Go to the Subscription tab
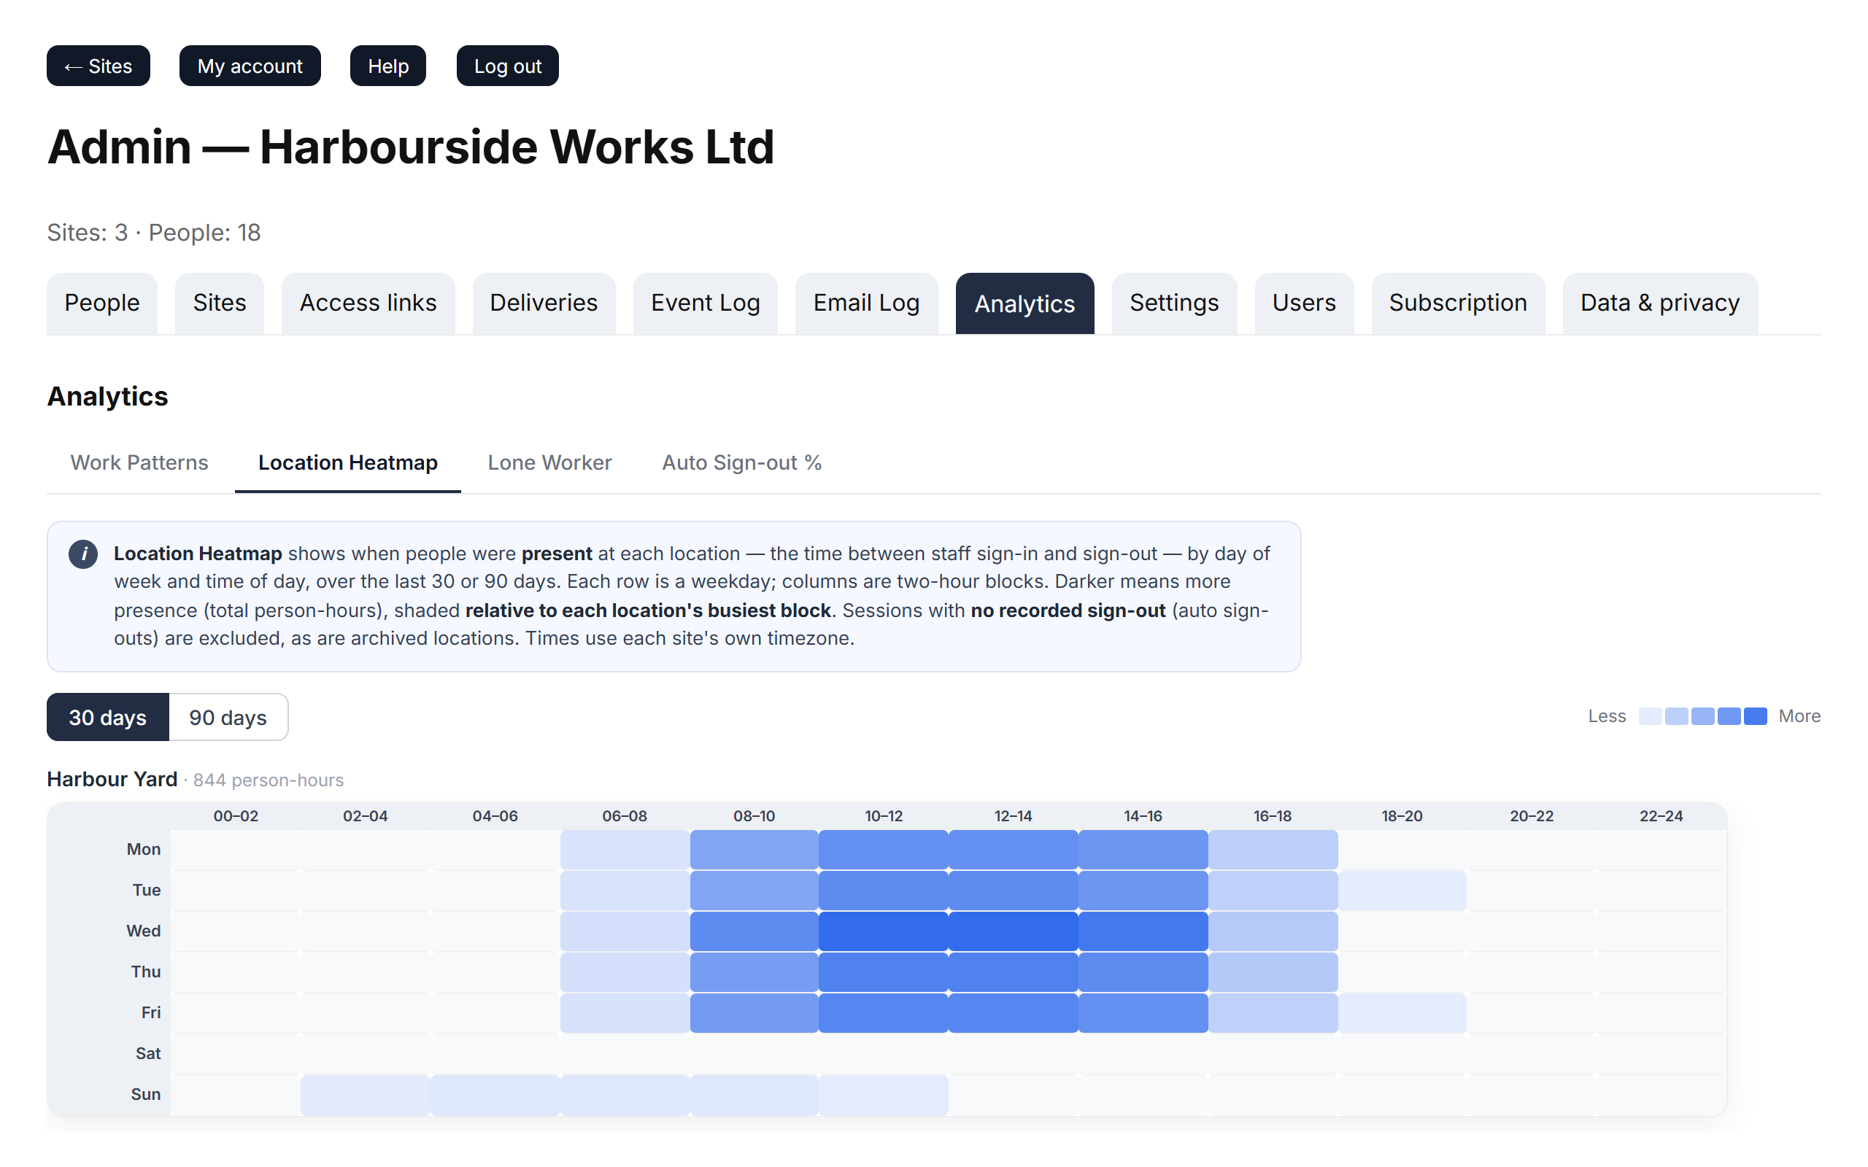The image size is (1868, 1167). point(1457,303)
